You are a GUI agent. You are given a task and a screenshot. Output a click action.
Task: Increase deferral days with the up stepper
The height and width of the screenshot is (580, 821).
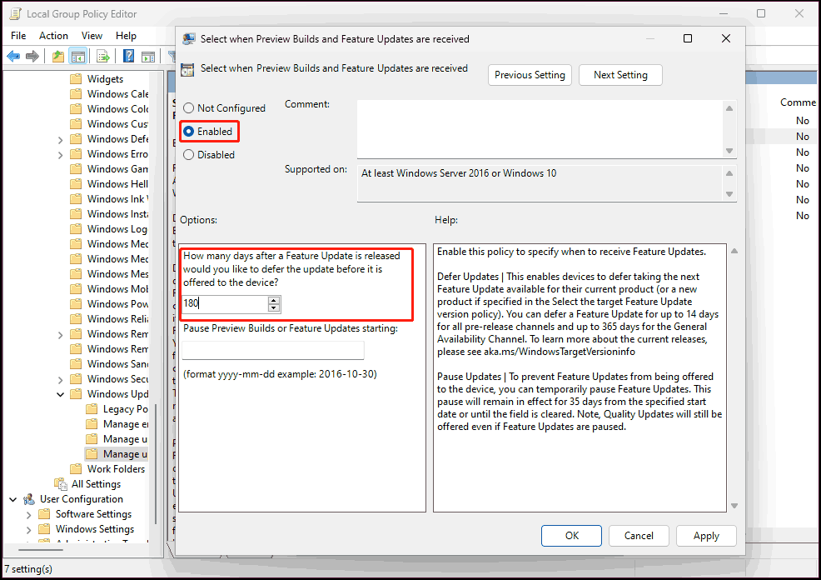coord(274,300)
